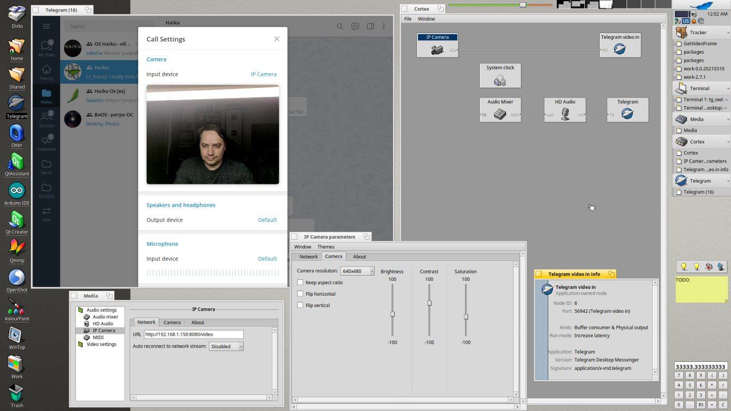Open the File menu in Cortex
The height and width of the screenshot is (411, 731).
[408, 19]
